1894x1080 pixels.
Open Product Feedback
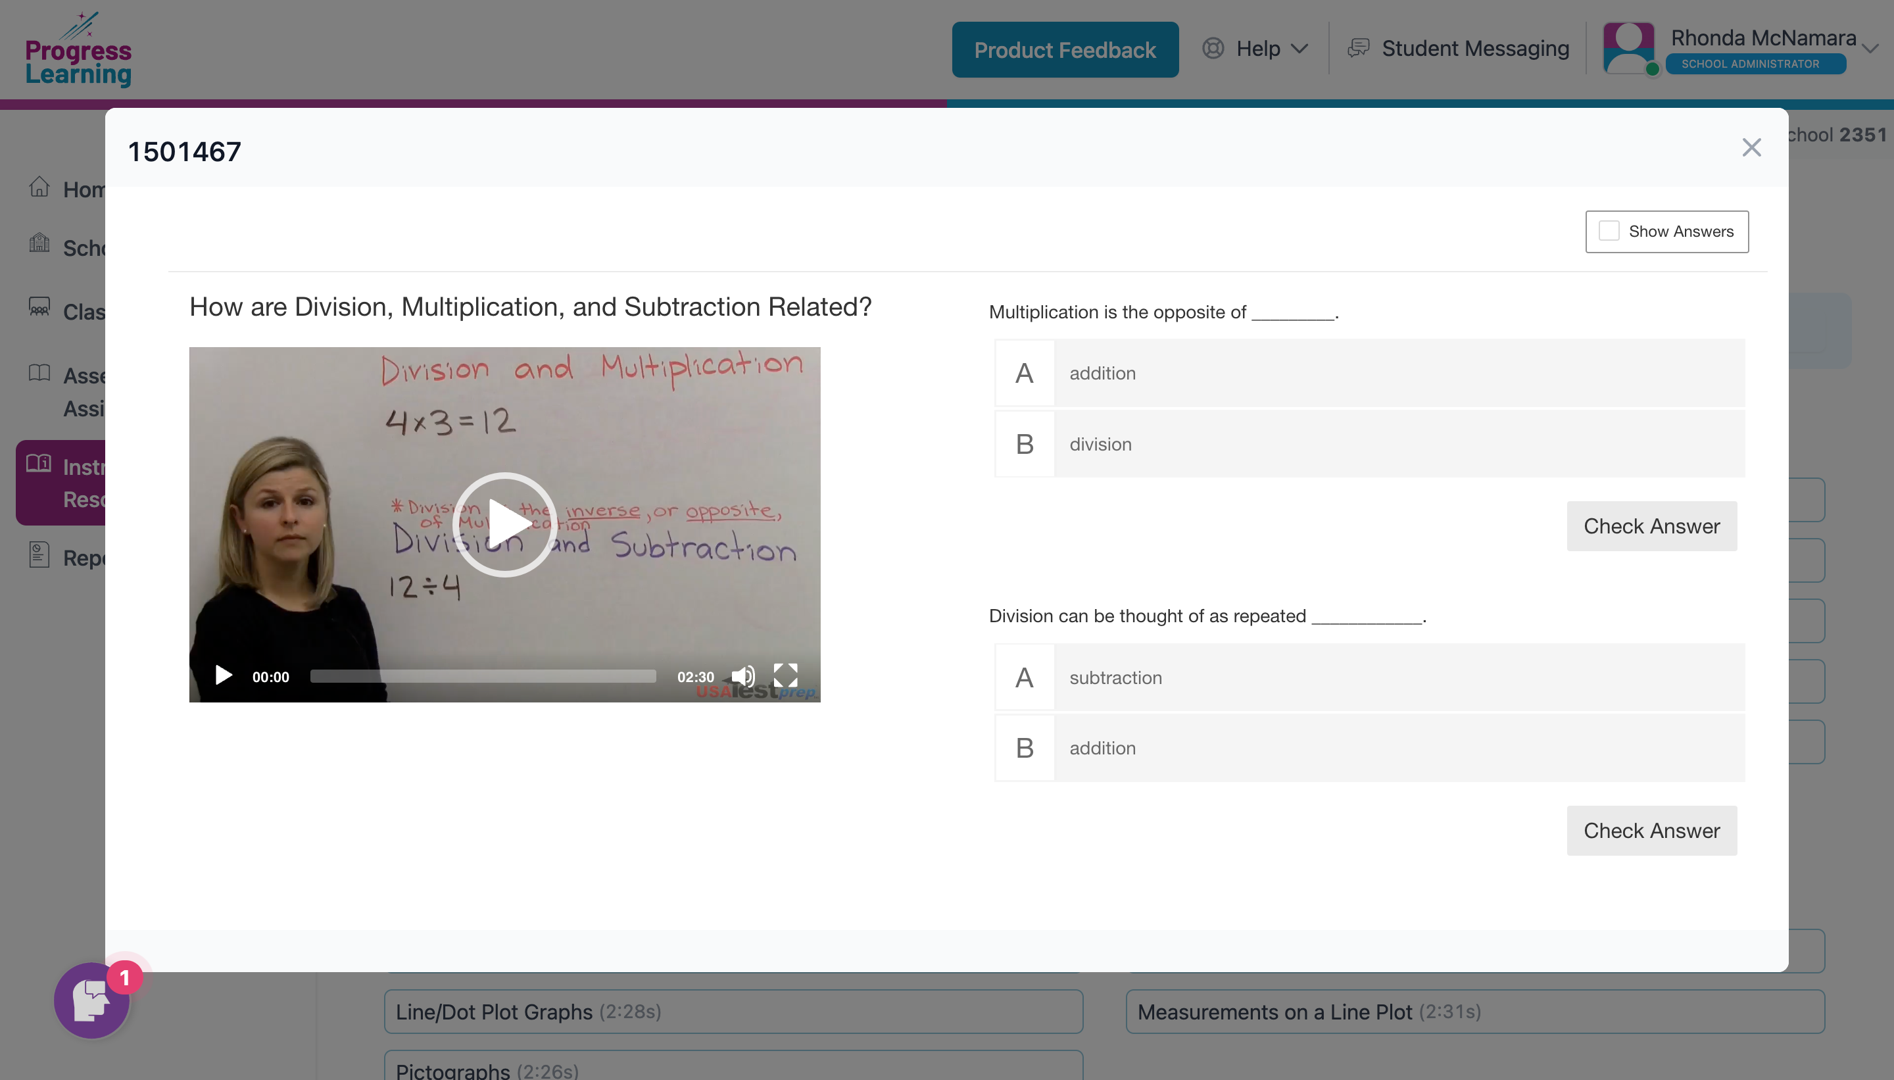coord(1065,50)
